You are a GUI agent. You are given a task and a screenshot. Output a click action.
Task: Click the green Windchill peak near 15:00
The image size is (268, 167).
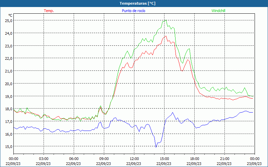point(166,20)
